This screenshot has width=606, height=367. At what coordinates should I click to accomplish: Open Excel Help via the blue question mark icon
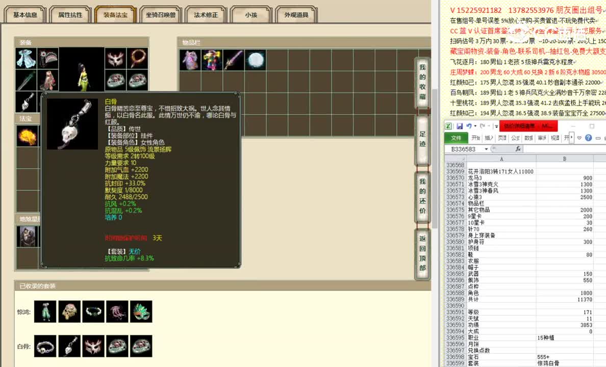589,138
